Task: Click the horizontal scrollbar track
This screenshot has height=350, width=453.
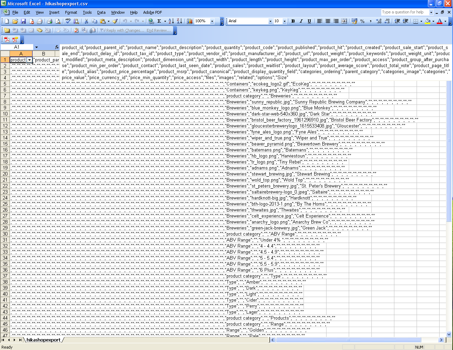Action: click(x=429, y=340)
